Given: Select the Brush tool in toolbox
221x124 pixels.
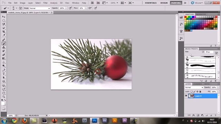Looking at the screenshot, I should 4,44.
